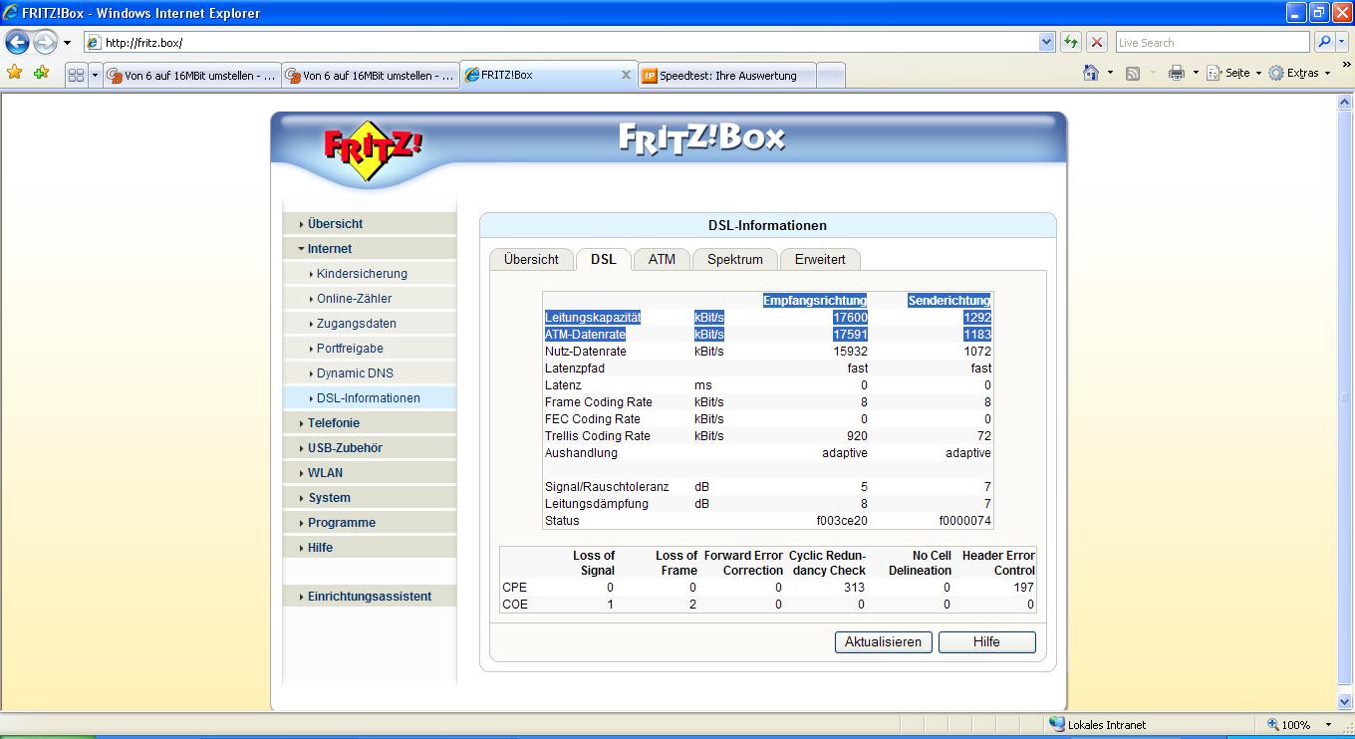This screenshot has height=739, width=1355.
Task: Switch to the ATM tab
Action: pos(662,259)
